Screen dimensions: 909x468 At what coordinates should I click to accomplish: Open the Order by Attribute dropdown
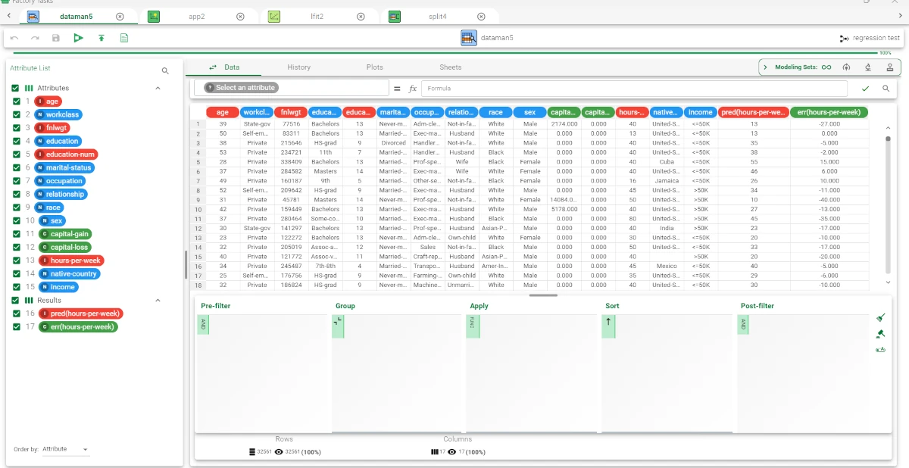pyautogui.click(x=65, y=449)
